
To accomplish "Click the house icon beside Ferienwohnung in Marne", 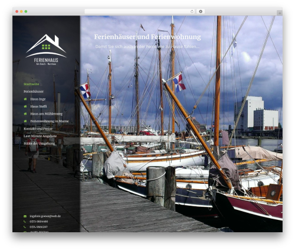I will (25, 121).
